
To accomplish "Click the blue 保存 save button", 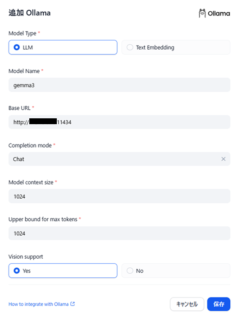I will click(x=219, y=304).
